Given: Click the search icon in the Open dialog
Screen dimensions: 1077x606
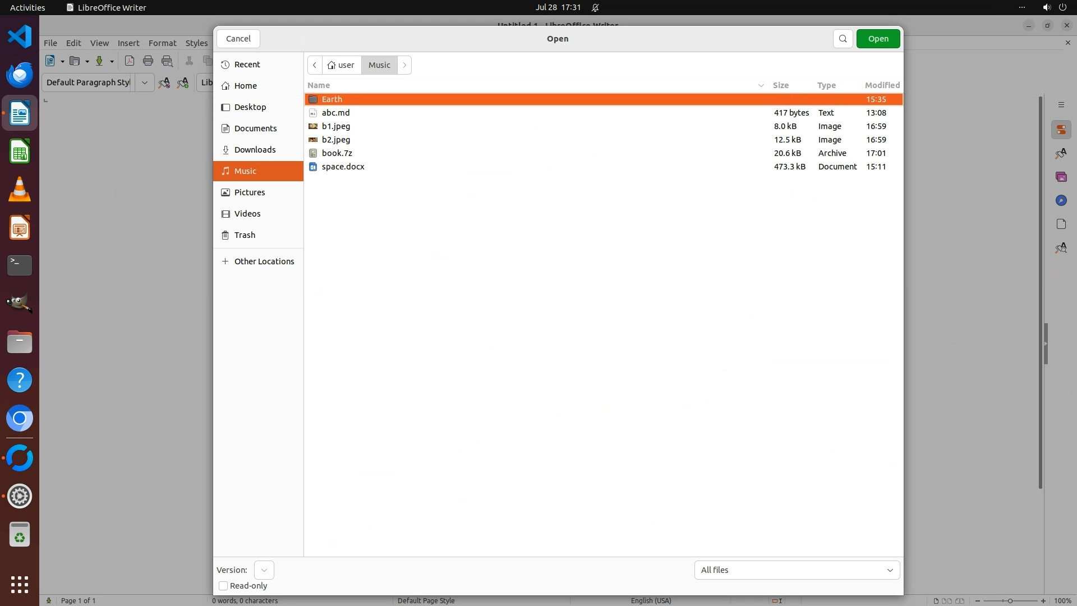Looking at the screenshot, I should pos(843,39).
